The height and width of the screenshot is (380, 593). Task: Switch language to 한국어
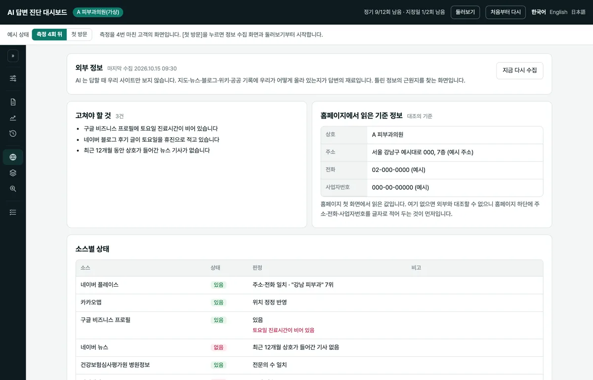[x=538, y=12]
